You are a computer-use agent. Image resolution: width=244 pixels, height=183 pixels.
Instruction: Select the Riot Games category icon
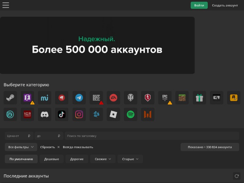click(x=62, y=98)
